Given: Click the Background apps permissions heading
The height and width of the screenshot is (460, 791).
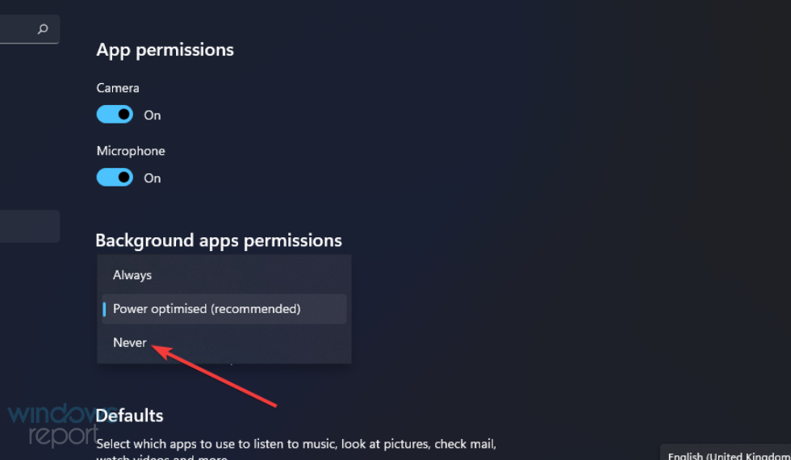Looking at the screenshot, I should coord(219,240).
